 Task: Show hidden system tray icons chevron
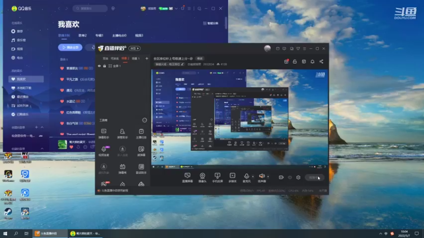point(381,233)
